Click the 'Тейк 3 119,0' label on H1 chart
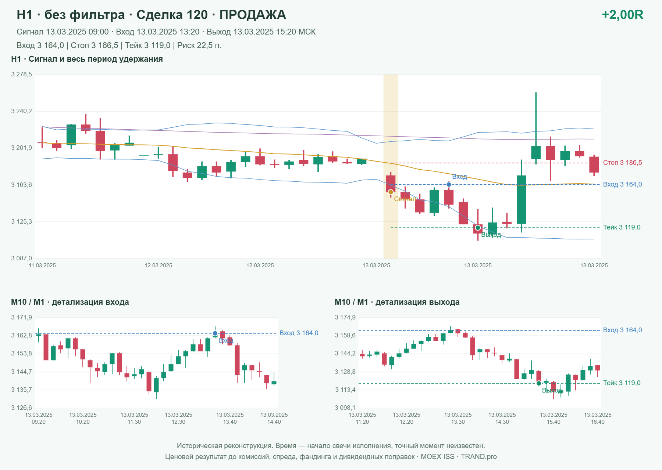This screenshot has height=470, width=662. coord(622,227)
